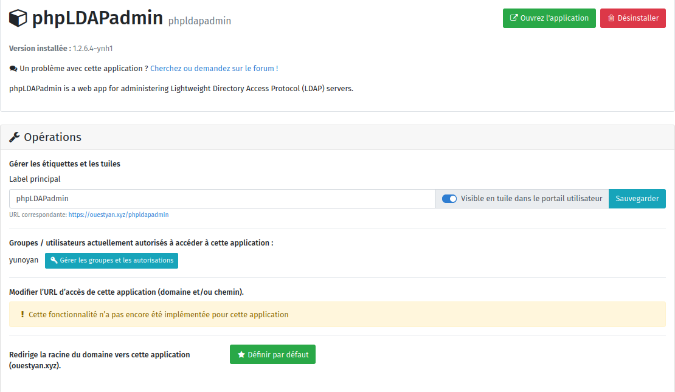Click the cube icon beside phpLDAPadmin title
Screen dimensions: 675x392
[x=18, y=18]
